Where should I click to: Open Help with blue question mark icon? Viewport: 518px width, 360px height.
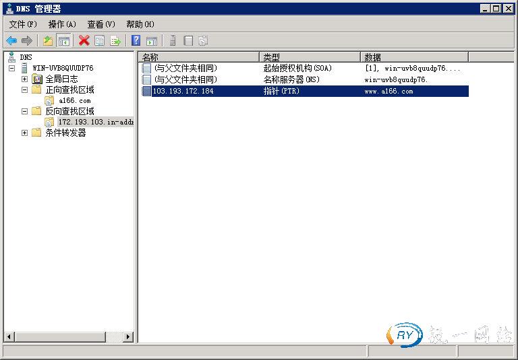click(136, 40)
